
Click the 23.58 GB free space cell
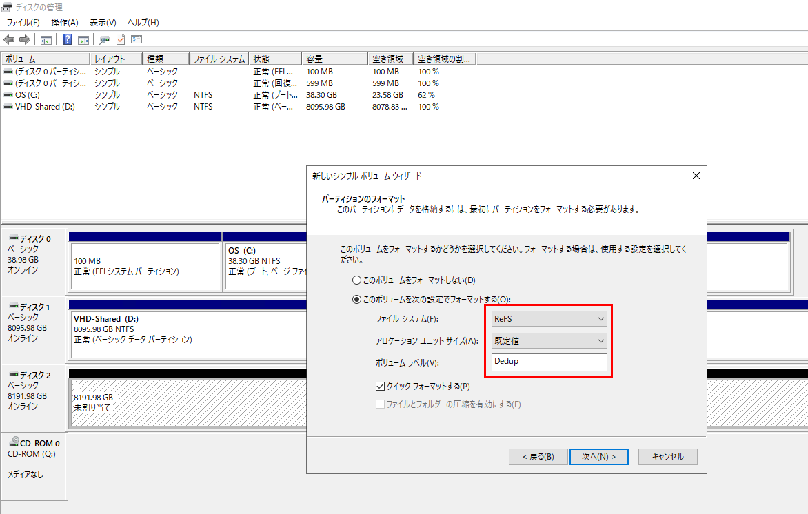click(387, 95)
